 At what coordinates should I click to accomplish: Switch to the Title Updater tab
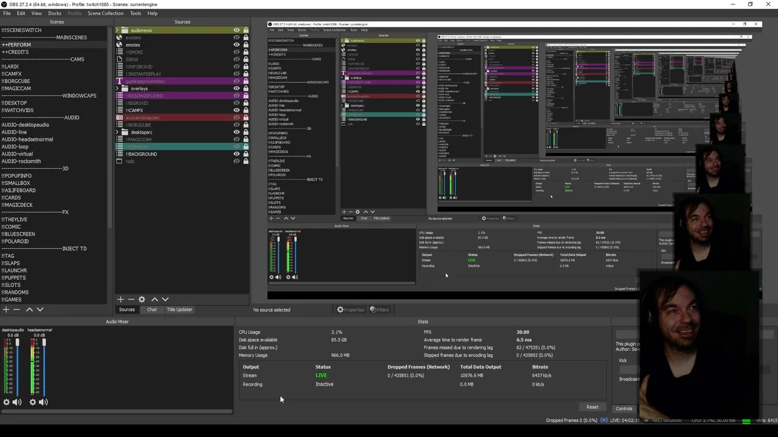pos(179,310)
